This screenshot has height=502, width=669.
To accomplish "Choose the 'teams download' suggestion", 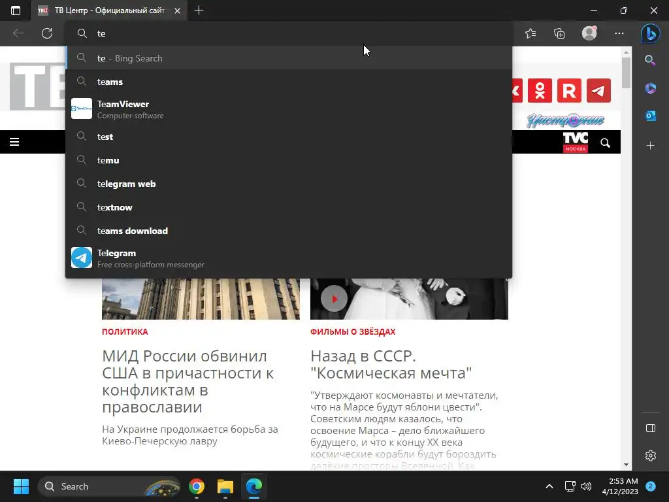I will pyautogui.click(x=288, y=231).
